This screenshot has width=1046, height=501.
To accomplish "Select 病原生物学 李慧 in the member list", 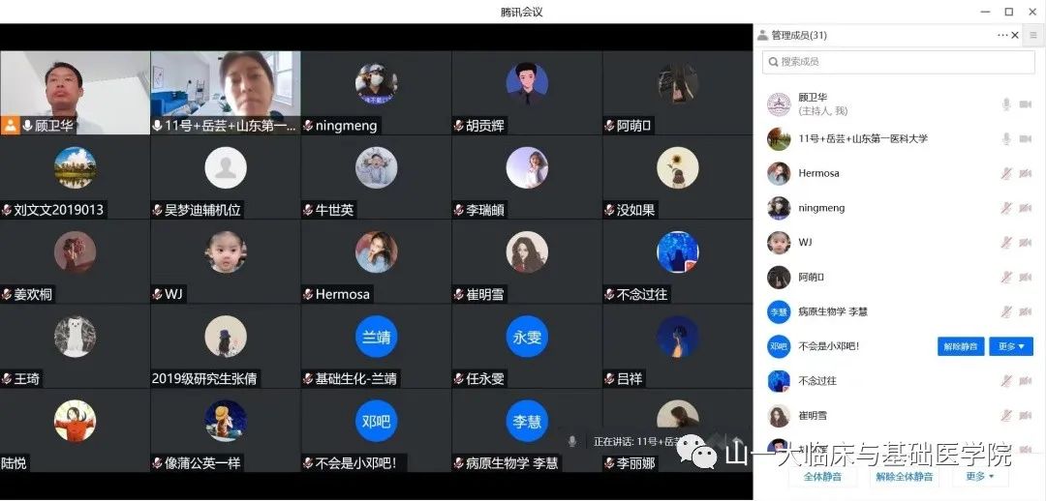I will tap(832, 312).
